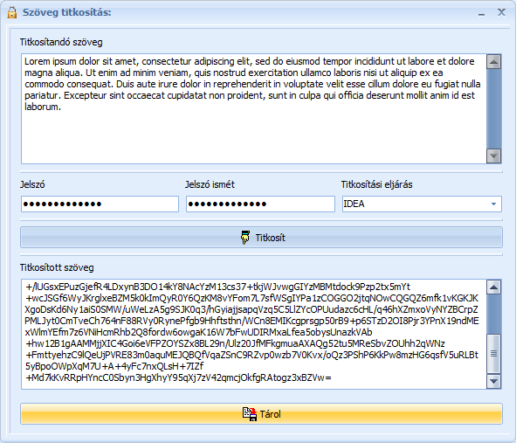This screenshot has width=516, height=443.
Task: Minimize the Szöveg titkosítás window
Action: 481,13
